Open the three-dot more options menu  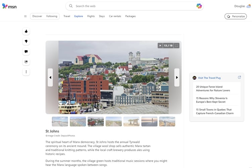point(26,72)
